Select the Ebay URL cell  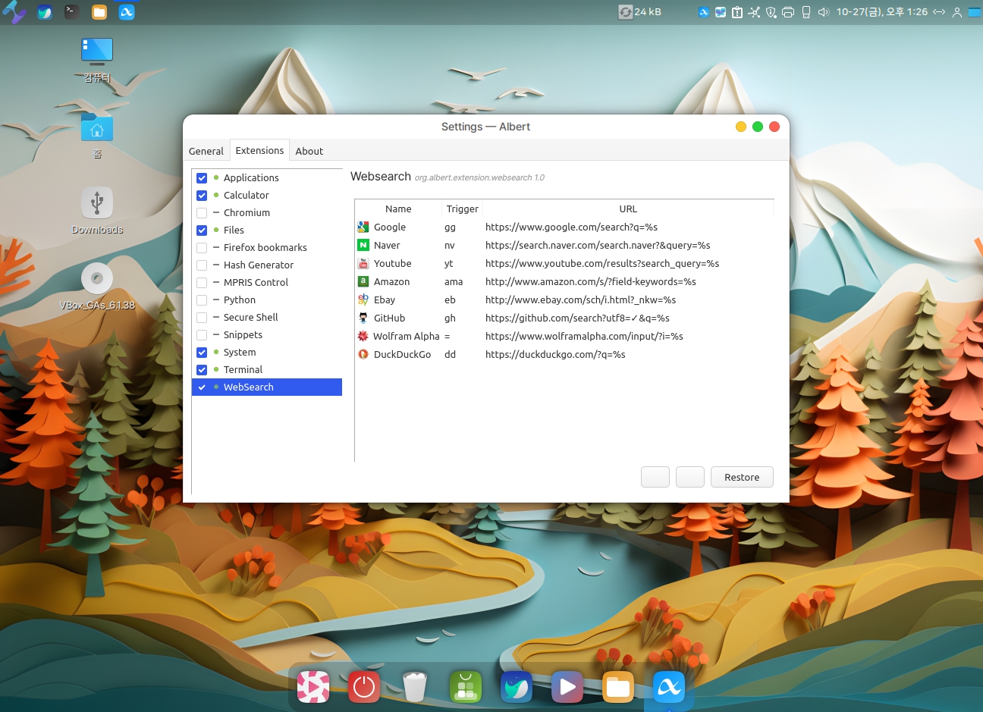(x=580, y=300)
